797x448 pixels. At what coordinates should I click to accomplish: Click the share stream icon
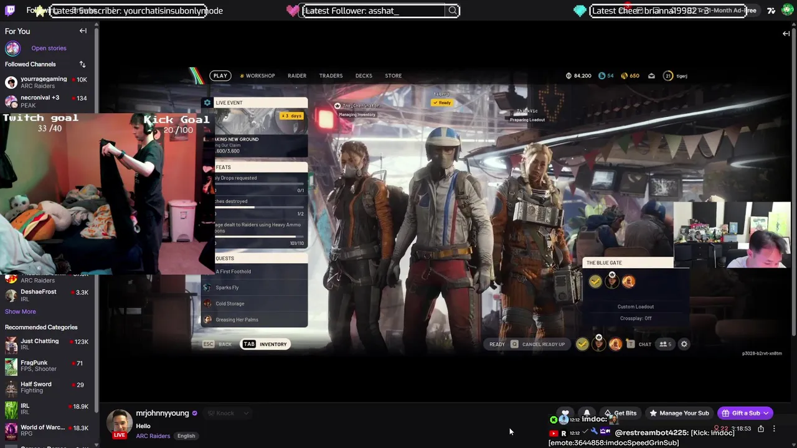[x=761, y=429]
